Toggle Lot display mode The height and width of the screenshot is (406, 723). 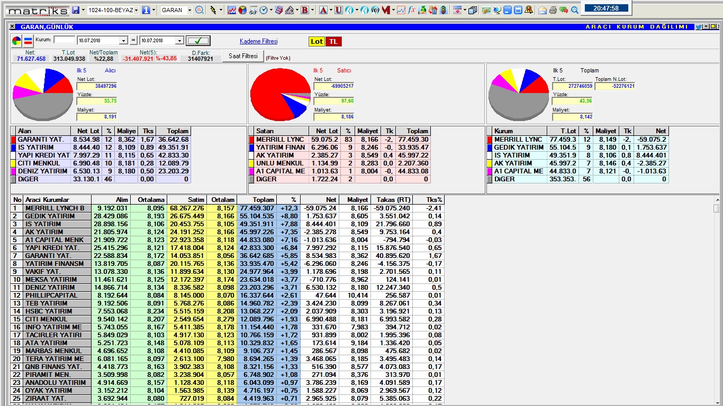(x=317, y=42)
